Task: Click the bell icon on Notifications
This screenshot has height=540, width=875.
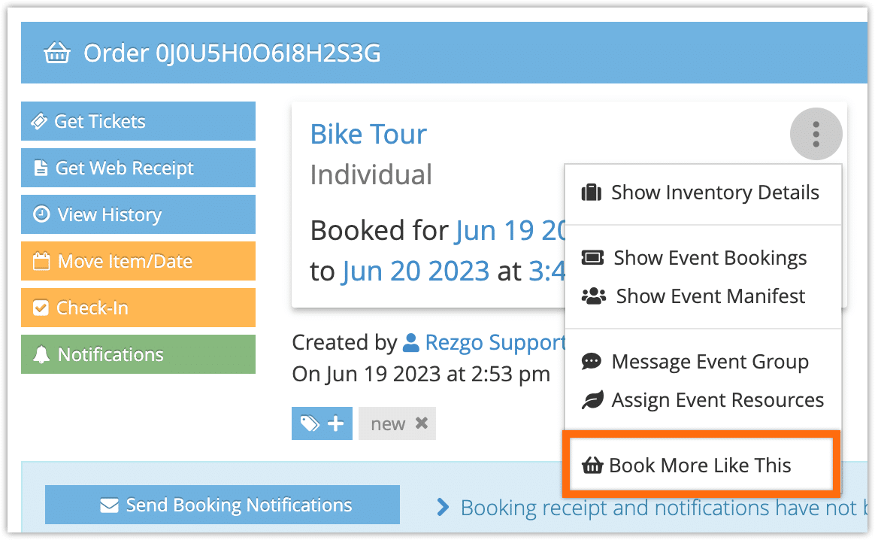Action: click(41, 354)
